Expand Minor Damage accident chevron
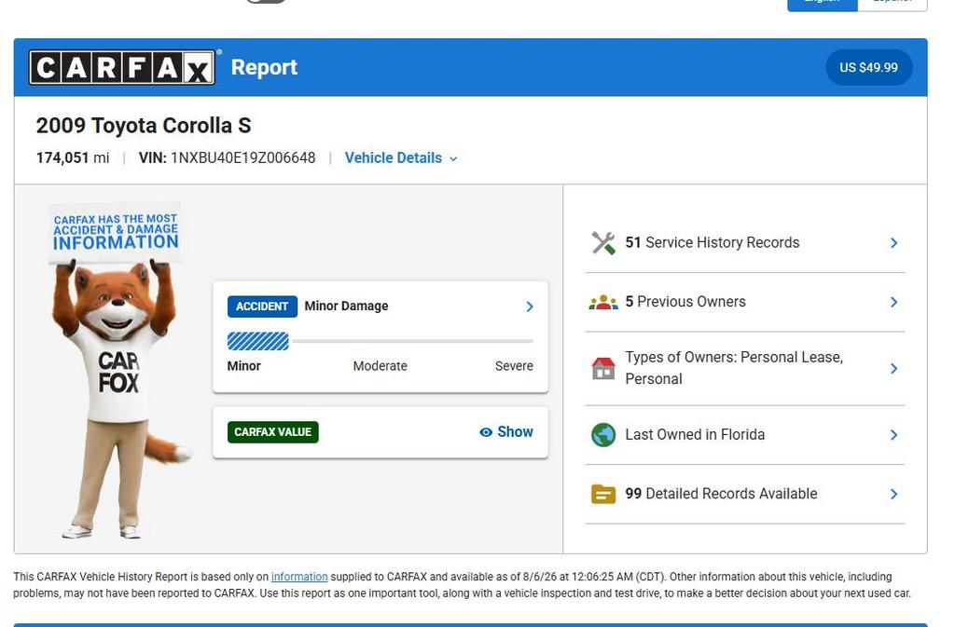955x627 pixels. point(530,307)
